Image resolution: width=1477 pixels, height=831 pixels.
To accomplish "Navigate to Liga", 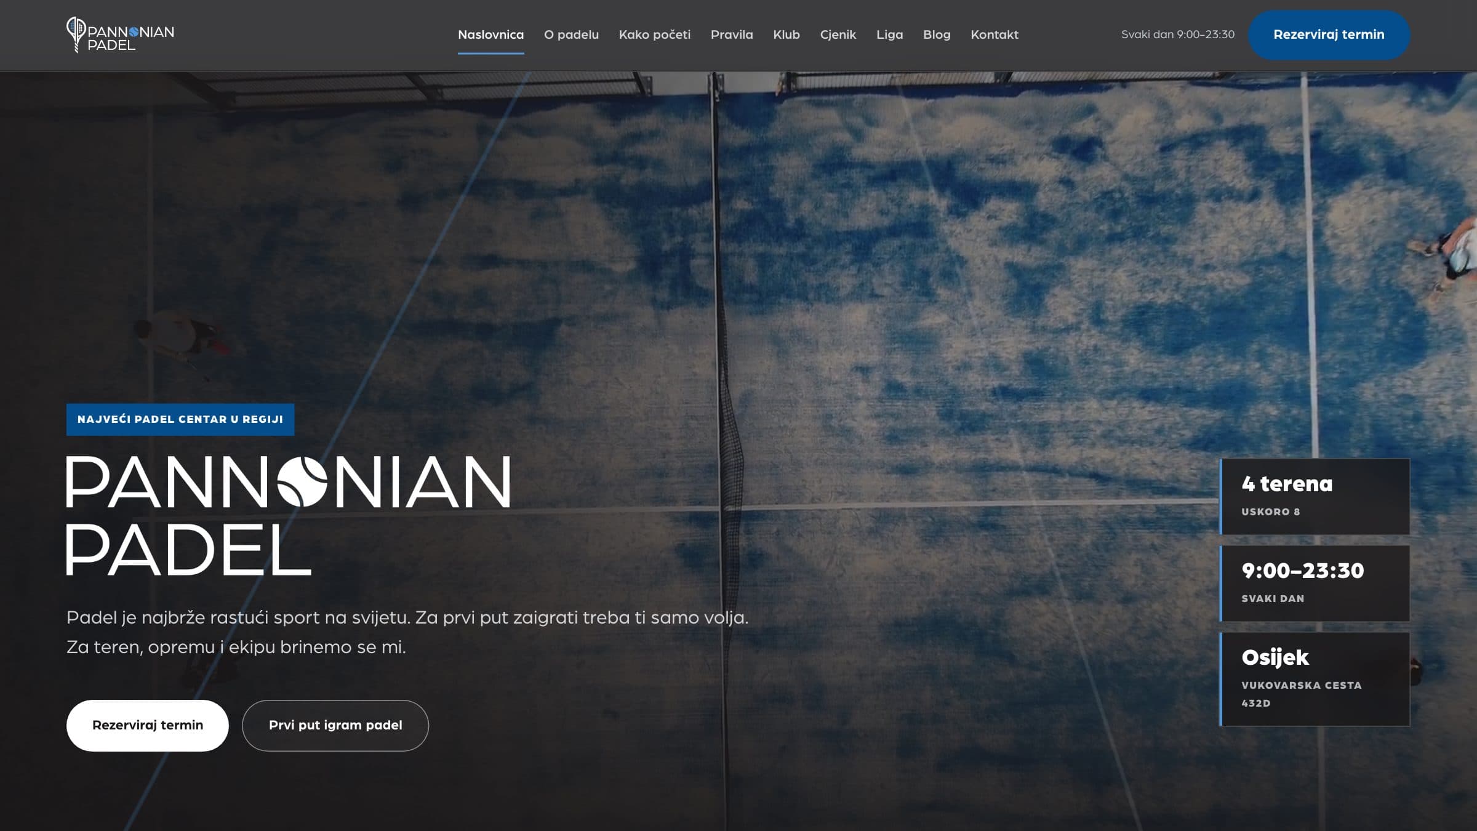I will point(889,34).
